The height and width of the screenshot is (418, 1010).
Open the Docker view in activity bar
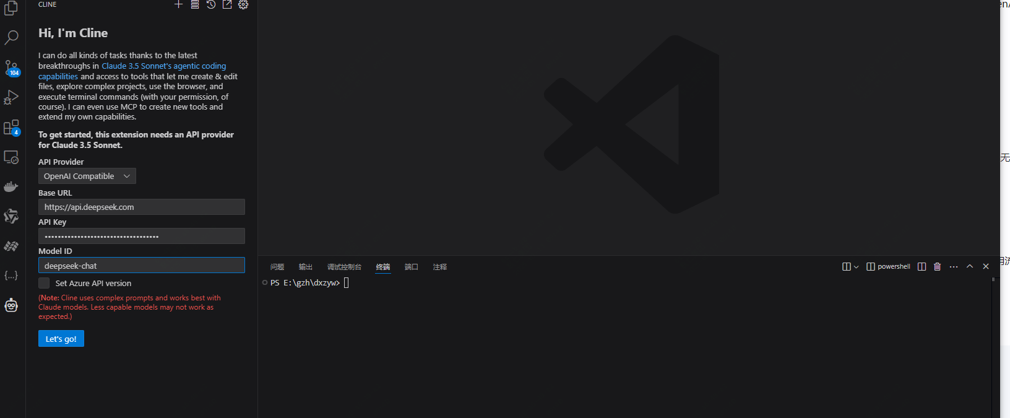(x=11, y=187)
